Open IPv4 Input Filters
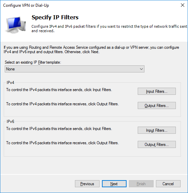The image size is (188, 193). tap(157, 91)
